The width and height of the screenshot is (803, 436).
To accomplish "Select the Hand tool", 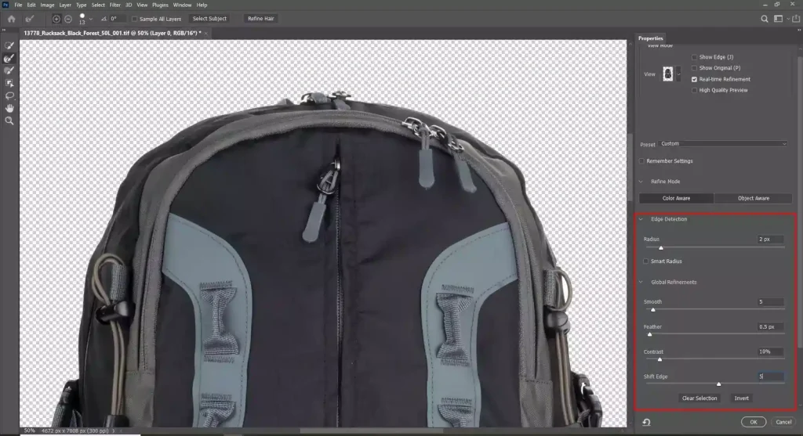I will (9, 108).
